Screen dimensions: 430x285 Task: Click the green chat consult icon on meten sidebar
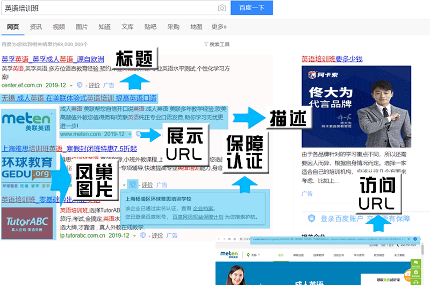click(415, 263)
